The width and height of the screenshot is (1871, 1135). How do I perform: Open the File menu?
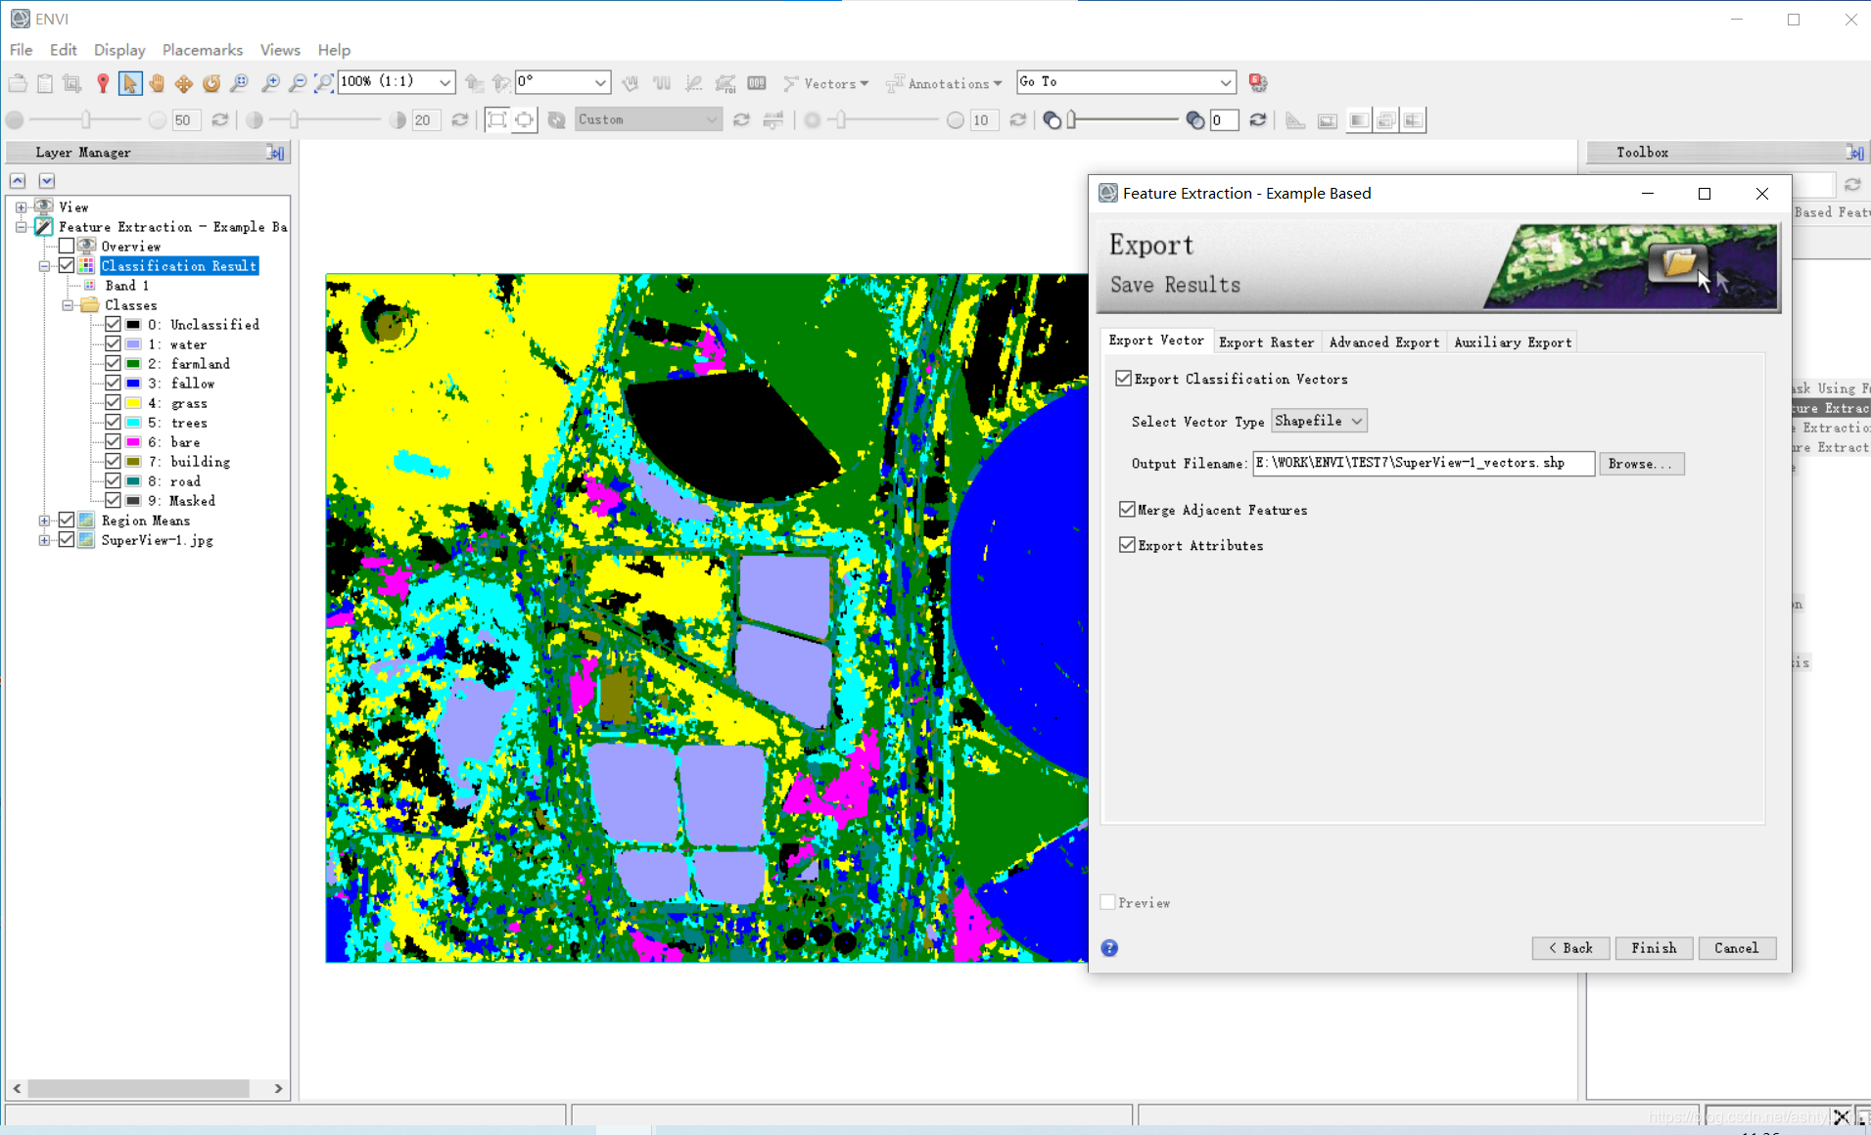pos(21,49)
